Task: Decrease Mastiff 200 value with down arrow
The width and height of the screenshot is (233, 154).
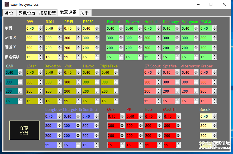Action: [x=177, y=137]
